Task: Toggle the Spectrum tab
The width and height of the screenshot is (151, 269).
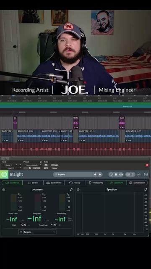Action: tap(116, 183)
